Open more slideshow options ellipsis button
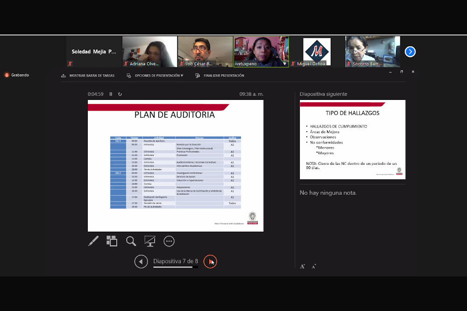 169,241
